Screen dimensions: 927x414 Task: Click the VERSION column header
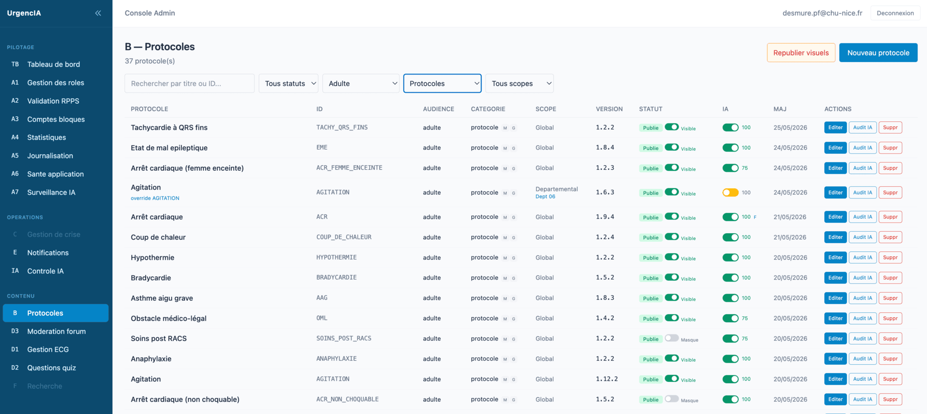point(609,109)
